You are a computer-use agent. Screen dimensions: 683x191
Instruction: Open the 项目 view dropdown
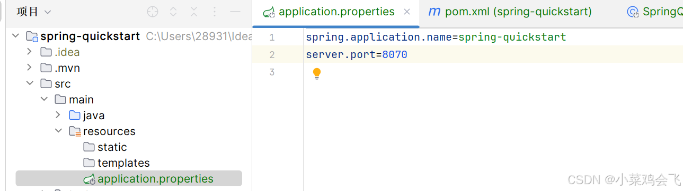(34, 12)
